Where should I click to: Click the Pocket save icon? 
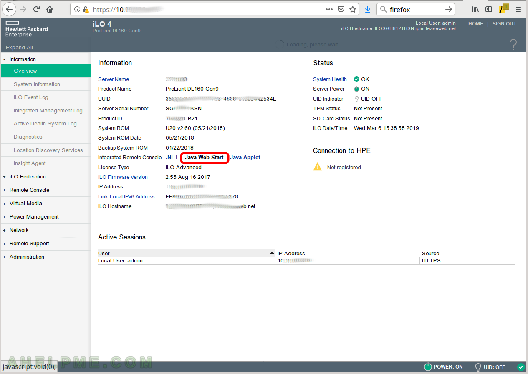tap(341, 9)
